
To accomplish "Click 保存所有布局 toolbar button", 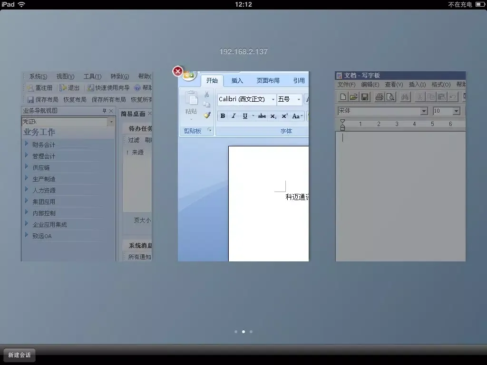I will point(109,100).
